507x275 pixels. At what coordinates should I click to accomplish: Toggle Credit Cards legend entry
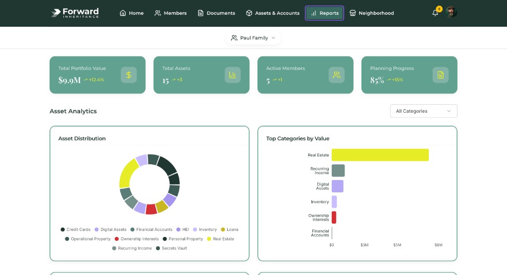pos(75,229)
